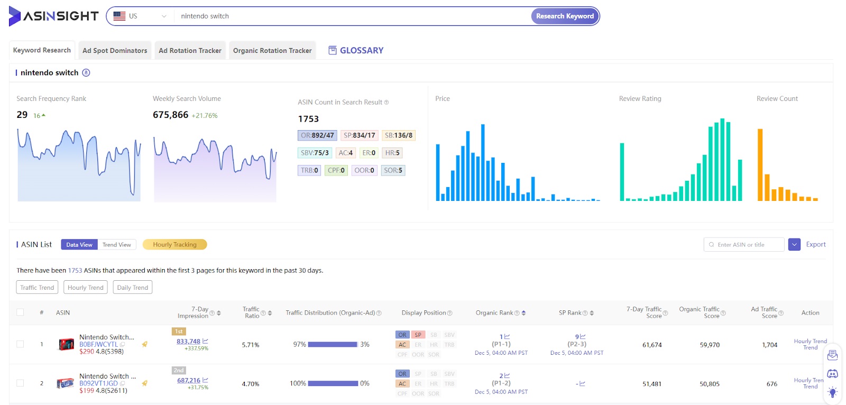Sort by SP Rank column
The width and height of the screenshot is (846, 405).
click(592, 313)
